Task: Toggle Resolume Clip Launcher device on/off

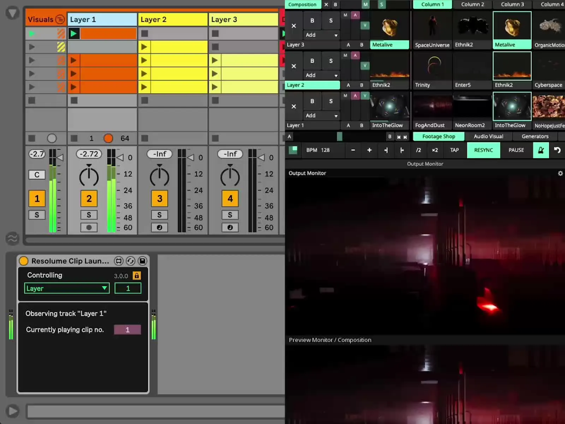Action: point(24,261)
